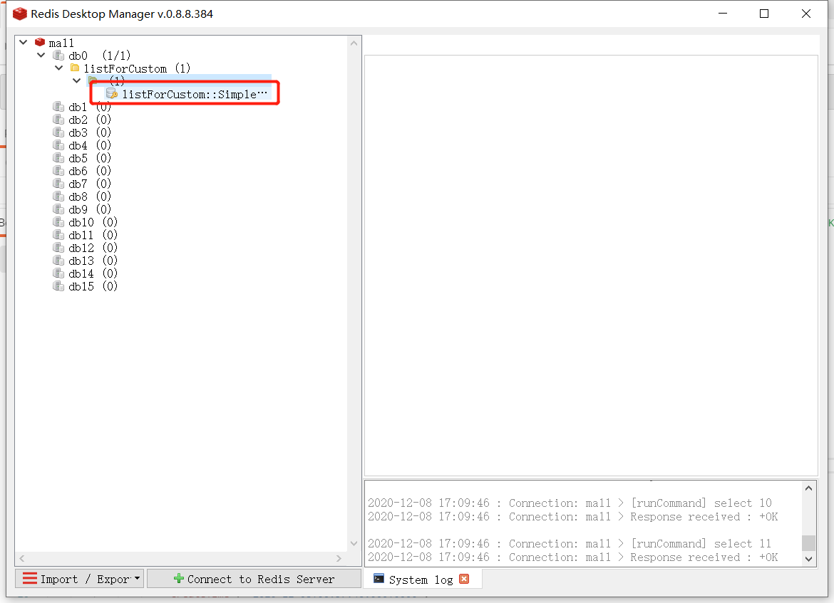Click Connect to Redis Server button

[254, 579]
